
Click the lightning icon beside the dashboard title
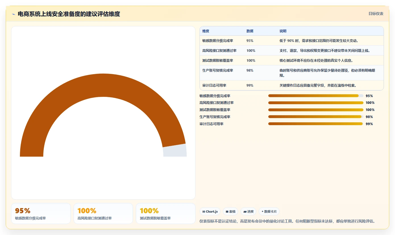tap(13, 14)
